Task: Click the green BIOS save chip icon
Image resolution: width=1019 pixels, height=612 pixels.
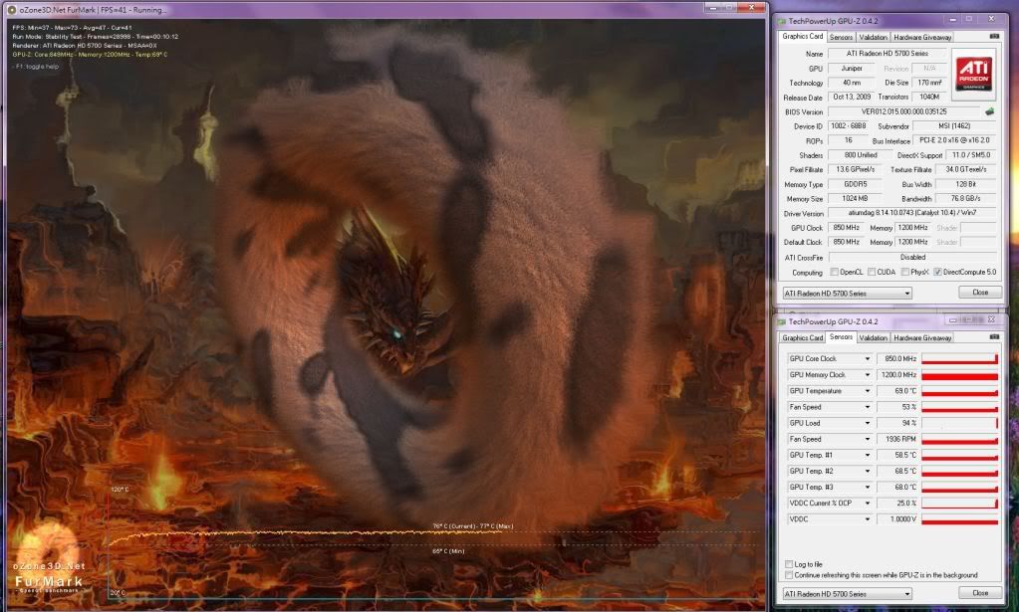Action: point(989,111)
